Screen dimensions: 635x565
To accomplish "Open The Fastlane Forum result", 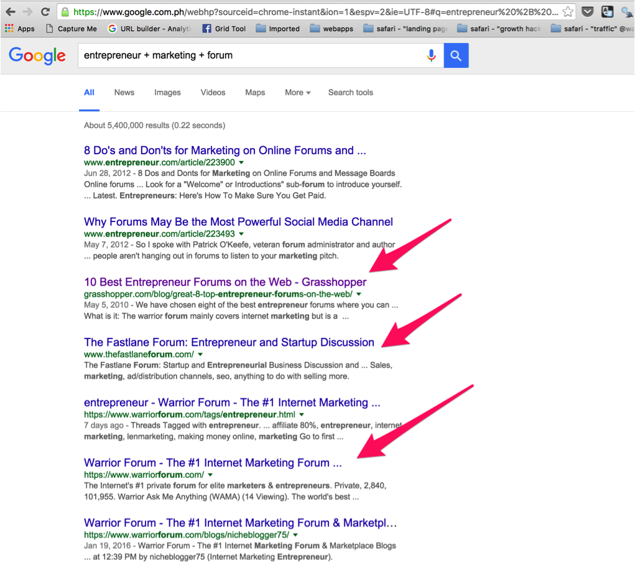I will 229,342.
